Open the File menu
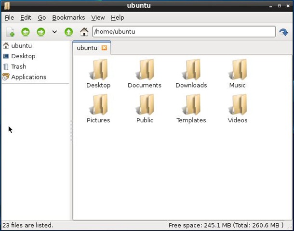The image size is (294, 231). (x=9, y=18)
